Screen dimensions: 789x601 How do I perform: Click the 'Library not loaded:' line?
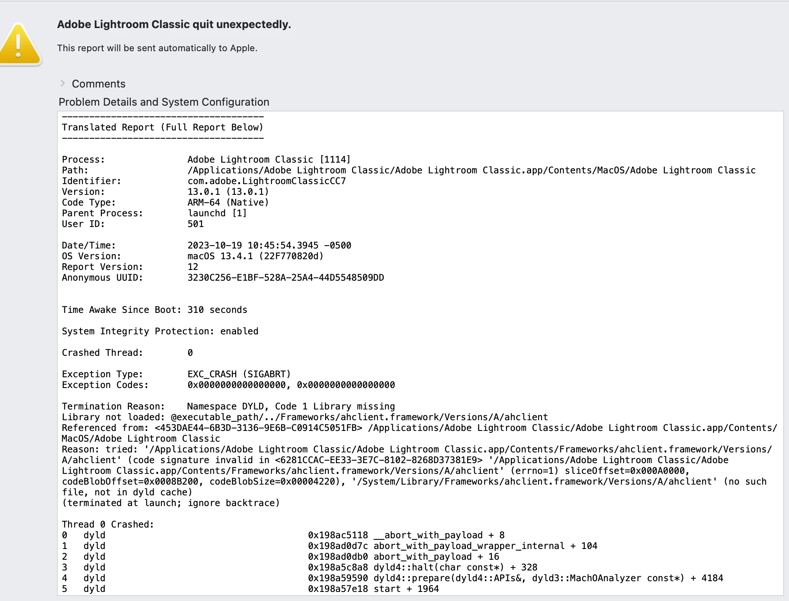pos(305,417)
